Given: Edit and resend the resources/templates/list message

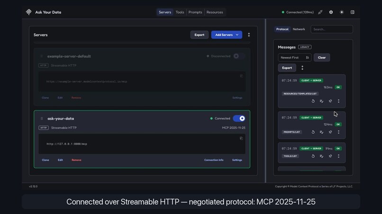Looking at the screenshot, I should [x=322, y=101].
